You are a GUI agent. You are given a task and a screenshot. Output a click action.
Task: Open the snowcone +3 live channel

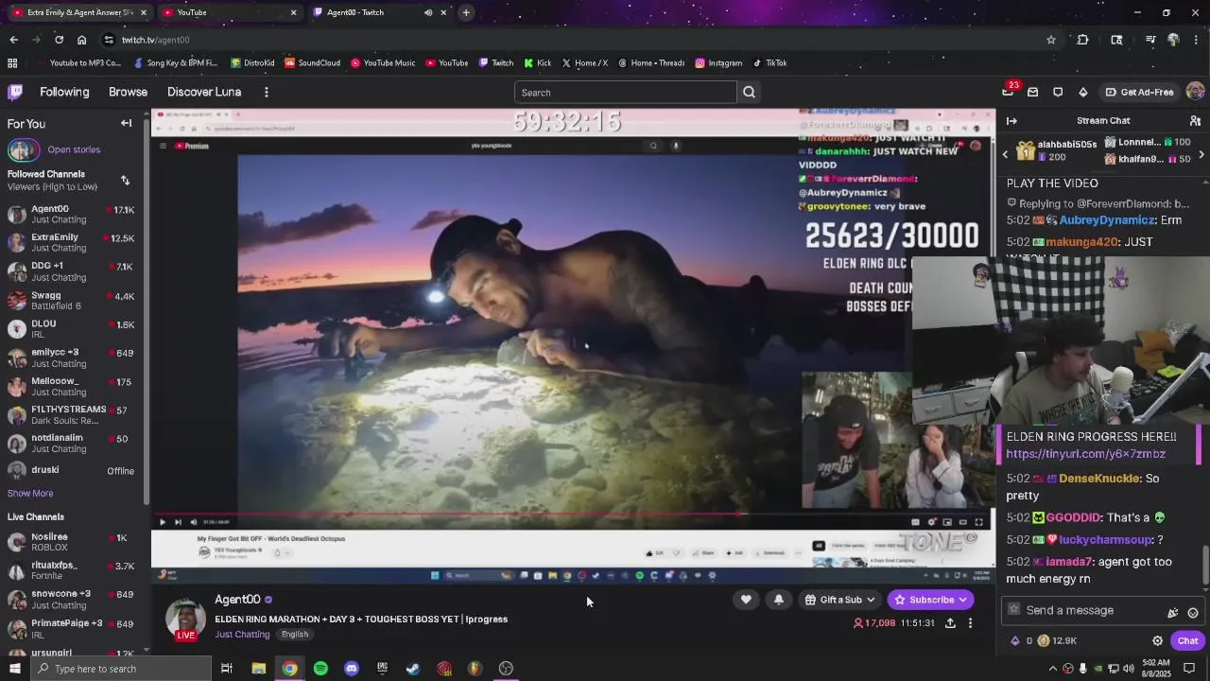tap(71, 599)
